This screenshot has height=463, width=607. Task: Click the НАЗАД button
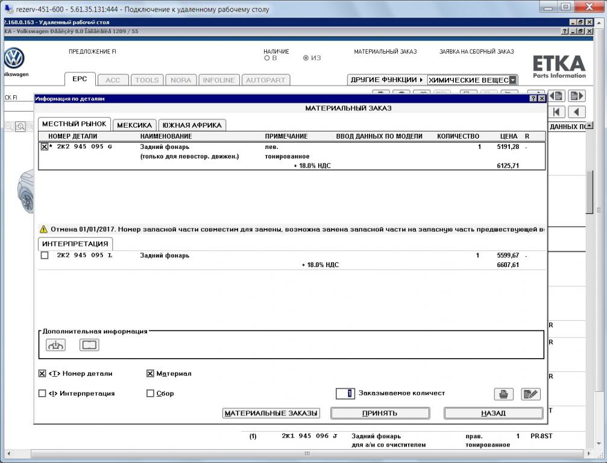coord(493,413)
